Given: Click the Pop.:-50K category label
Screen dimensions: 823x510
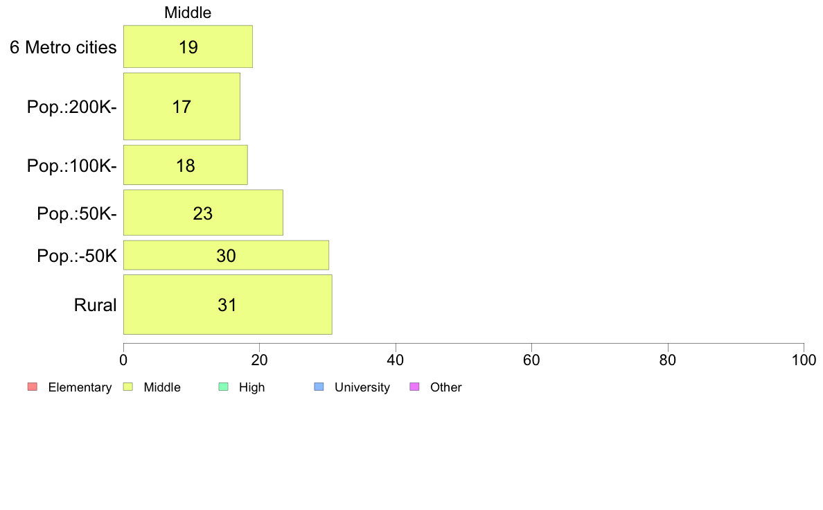Looking at the screenshot, I should [77, 256].
